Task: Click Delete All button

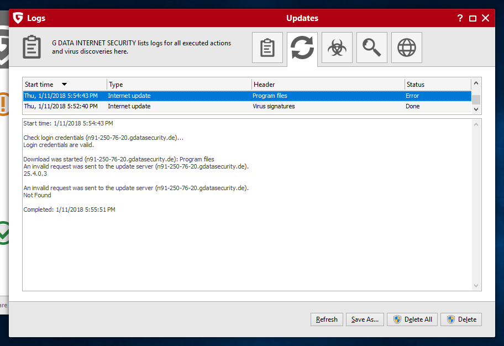Action: (x=412, y=319)
